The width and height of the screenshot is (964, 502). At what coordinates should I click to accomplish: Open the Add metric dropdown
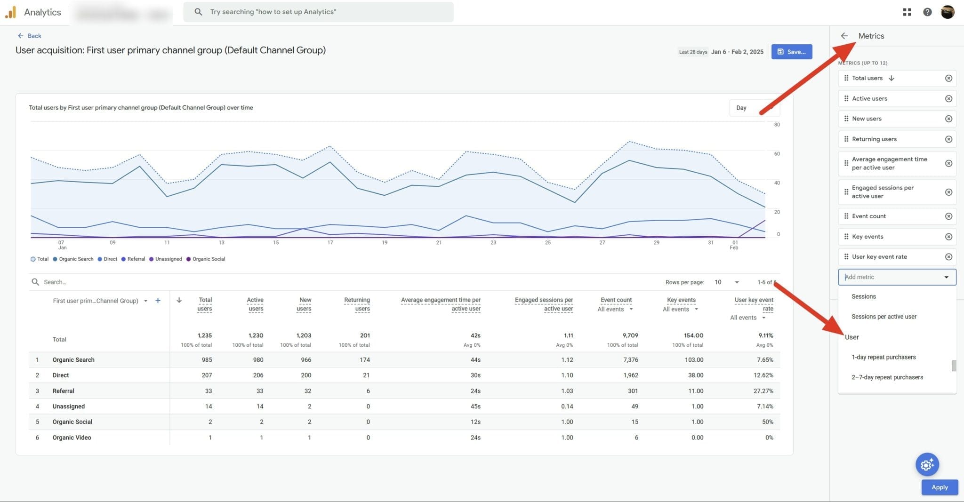(x=896, y=277)
